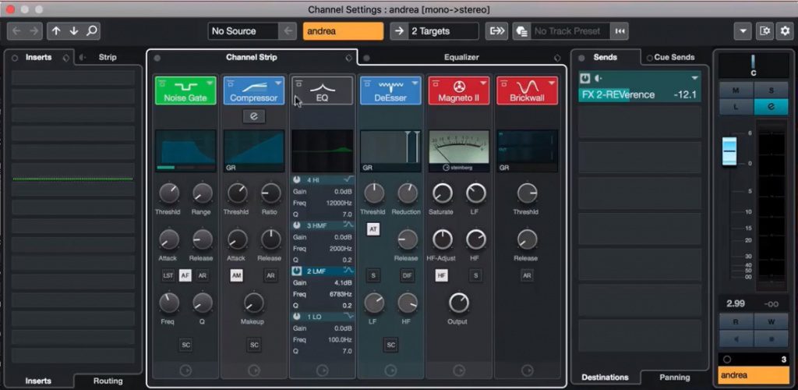The image size is (798, 390).
Task: Toggle Sends bypass circle
Action: pyautogui.click(x=581, y=58)
